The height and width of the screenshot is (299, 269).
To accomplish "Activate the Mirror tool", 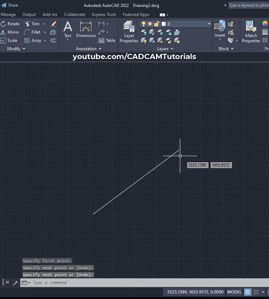I will pyautogui.click(x=11, y=32).
